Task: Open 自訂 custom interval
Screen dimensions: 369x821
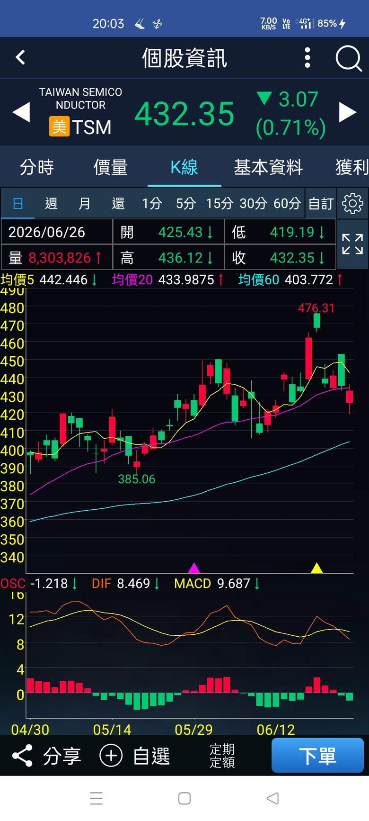Action: [x=321, y=203]
